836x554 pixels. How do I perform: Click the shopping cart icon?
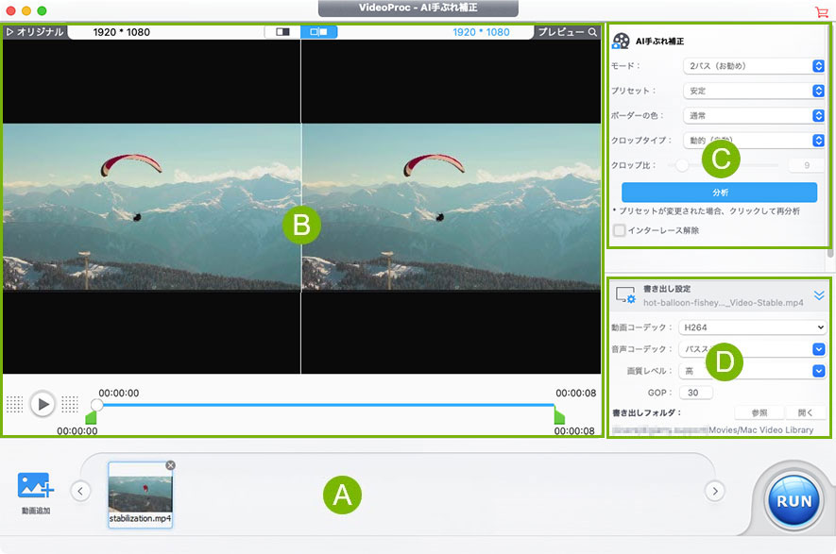pyautogui.click(x=821, y=11)
